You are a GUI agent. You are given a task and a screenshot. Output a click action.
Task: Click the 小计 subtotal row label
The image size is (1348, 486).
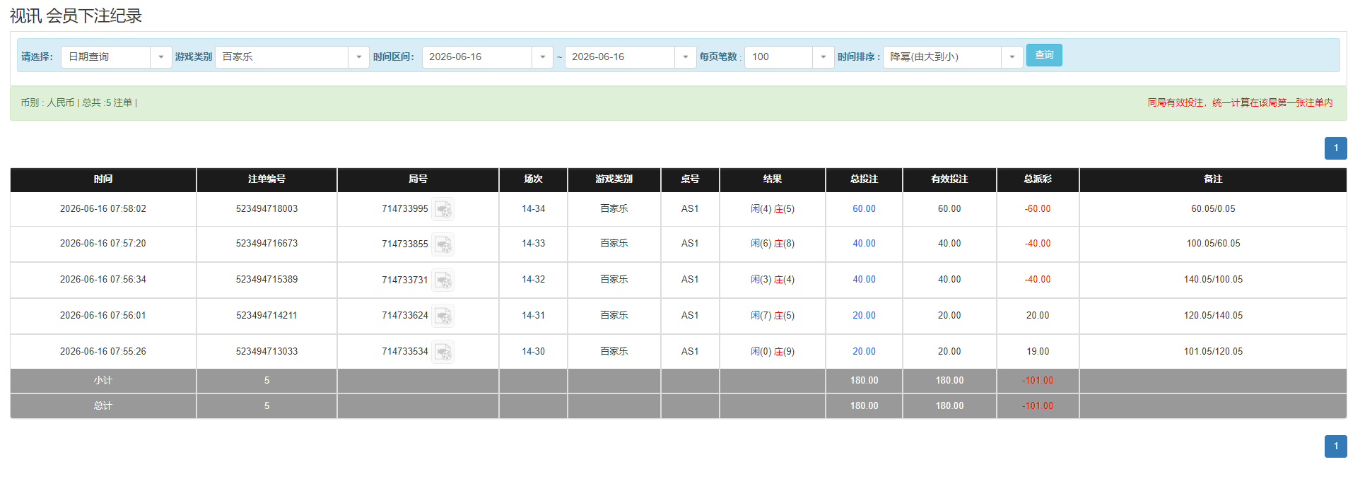coord(103,381)
